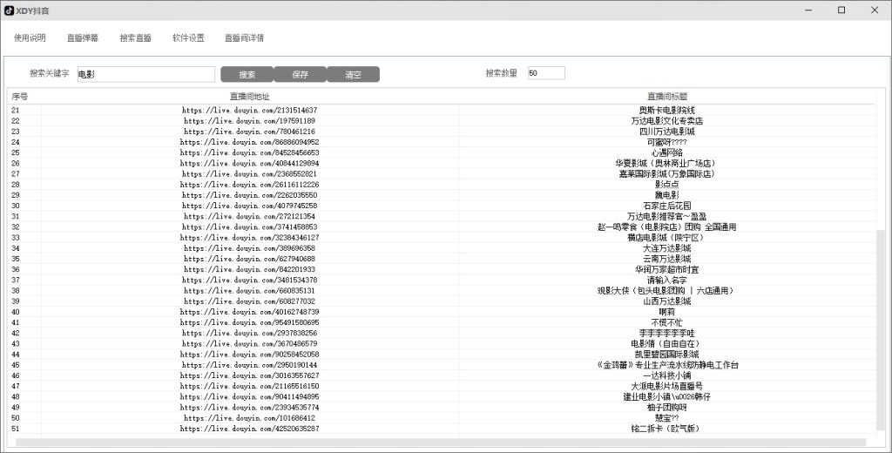The height and width of the screenshot is (453, 892).
Task: Click the 序号 column header
Action: click(x=21, y=96)
